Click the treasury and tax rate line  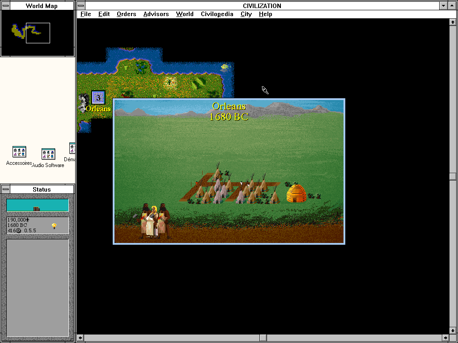click(x=22, y=230)
